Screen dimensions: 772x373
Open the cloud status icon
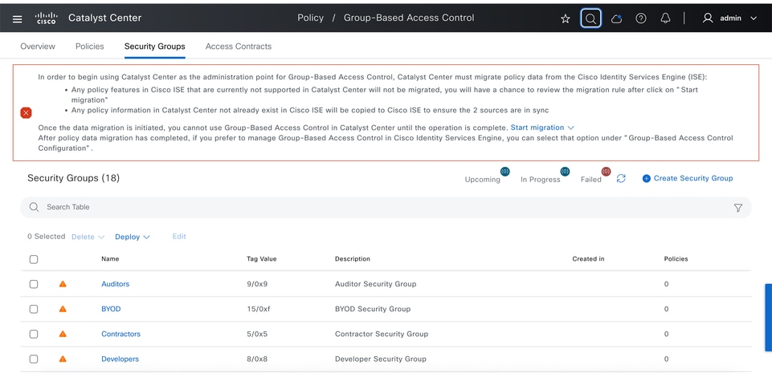(616, 18)
